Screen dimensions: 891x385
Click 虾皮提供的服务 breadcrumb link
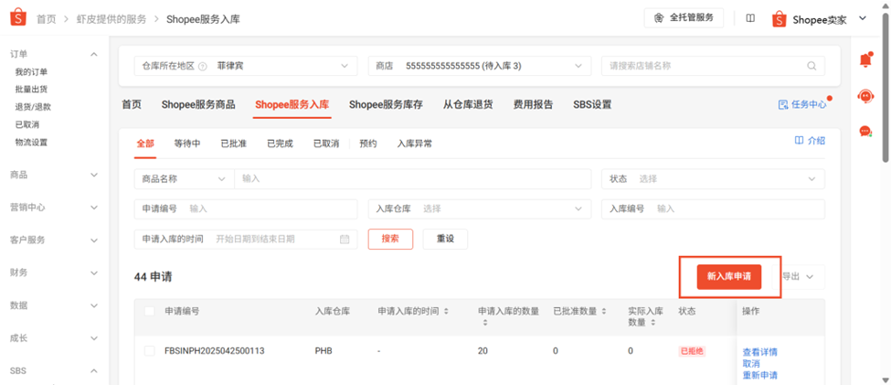111,19
